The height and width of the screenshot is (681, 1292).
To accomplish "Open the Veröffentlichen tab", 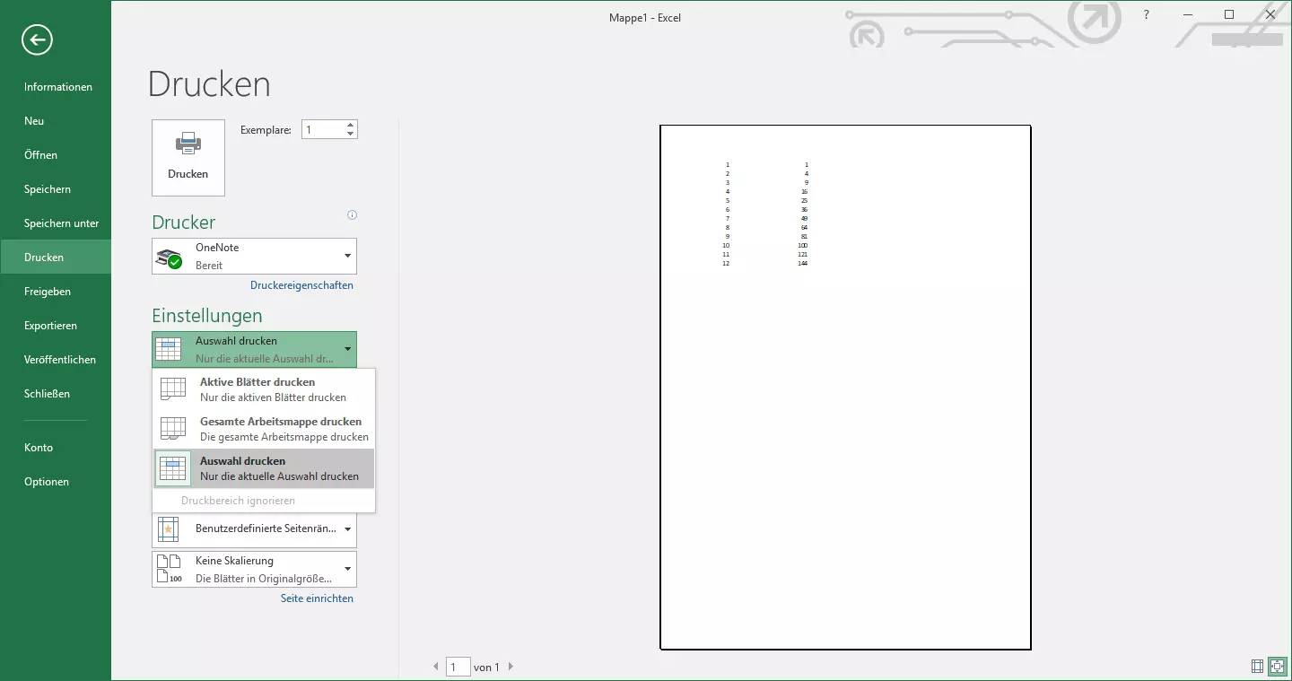I will pos(56,360).
